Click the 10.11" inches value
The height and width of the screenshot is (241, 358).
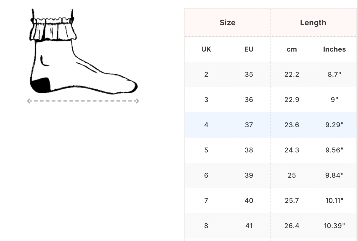[x=334, y=201]
